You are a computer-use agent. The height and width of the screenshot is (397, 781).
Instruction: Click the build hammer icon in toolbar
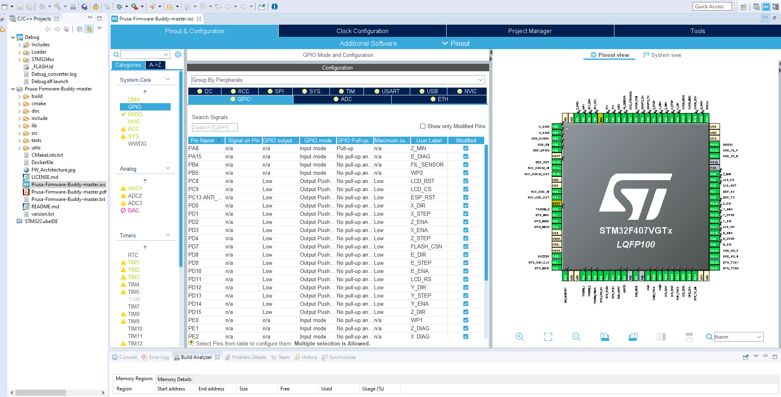[57, 7]
